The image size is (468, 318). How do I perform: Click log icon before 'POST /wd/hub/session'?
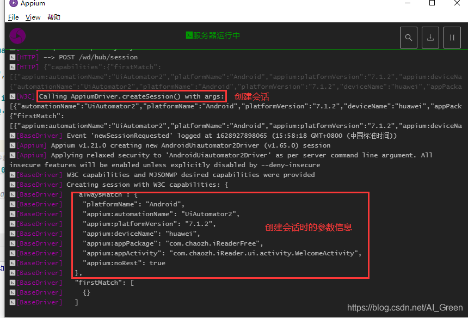click(x=12, y=57)
